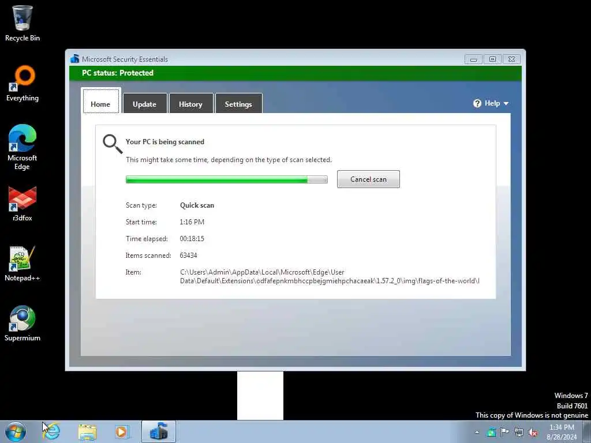
Task: Show hidden system tray icons
Action: coord(477,433)
